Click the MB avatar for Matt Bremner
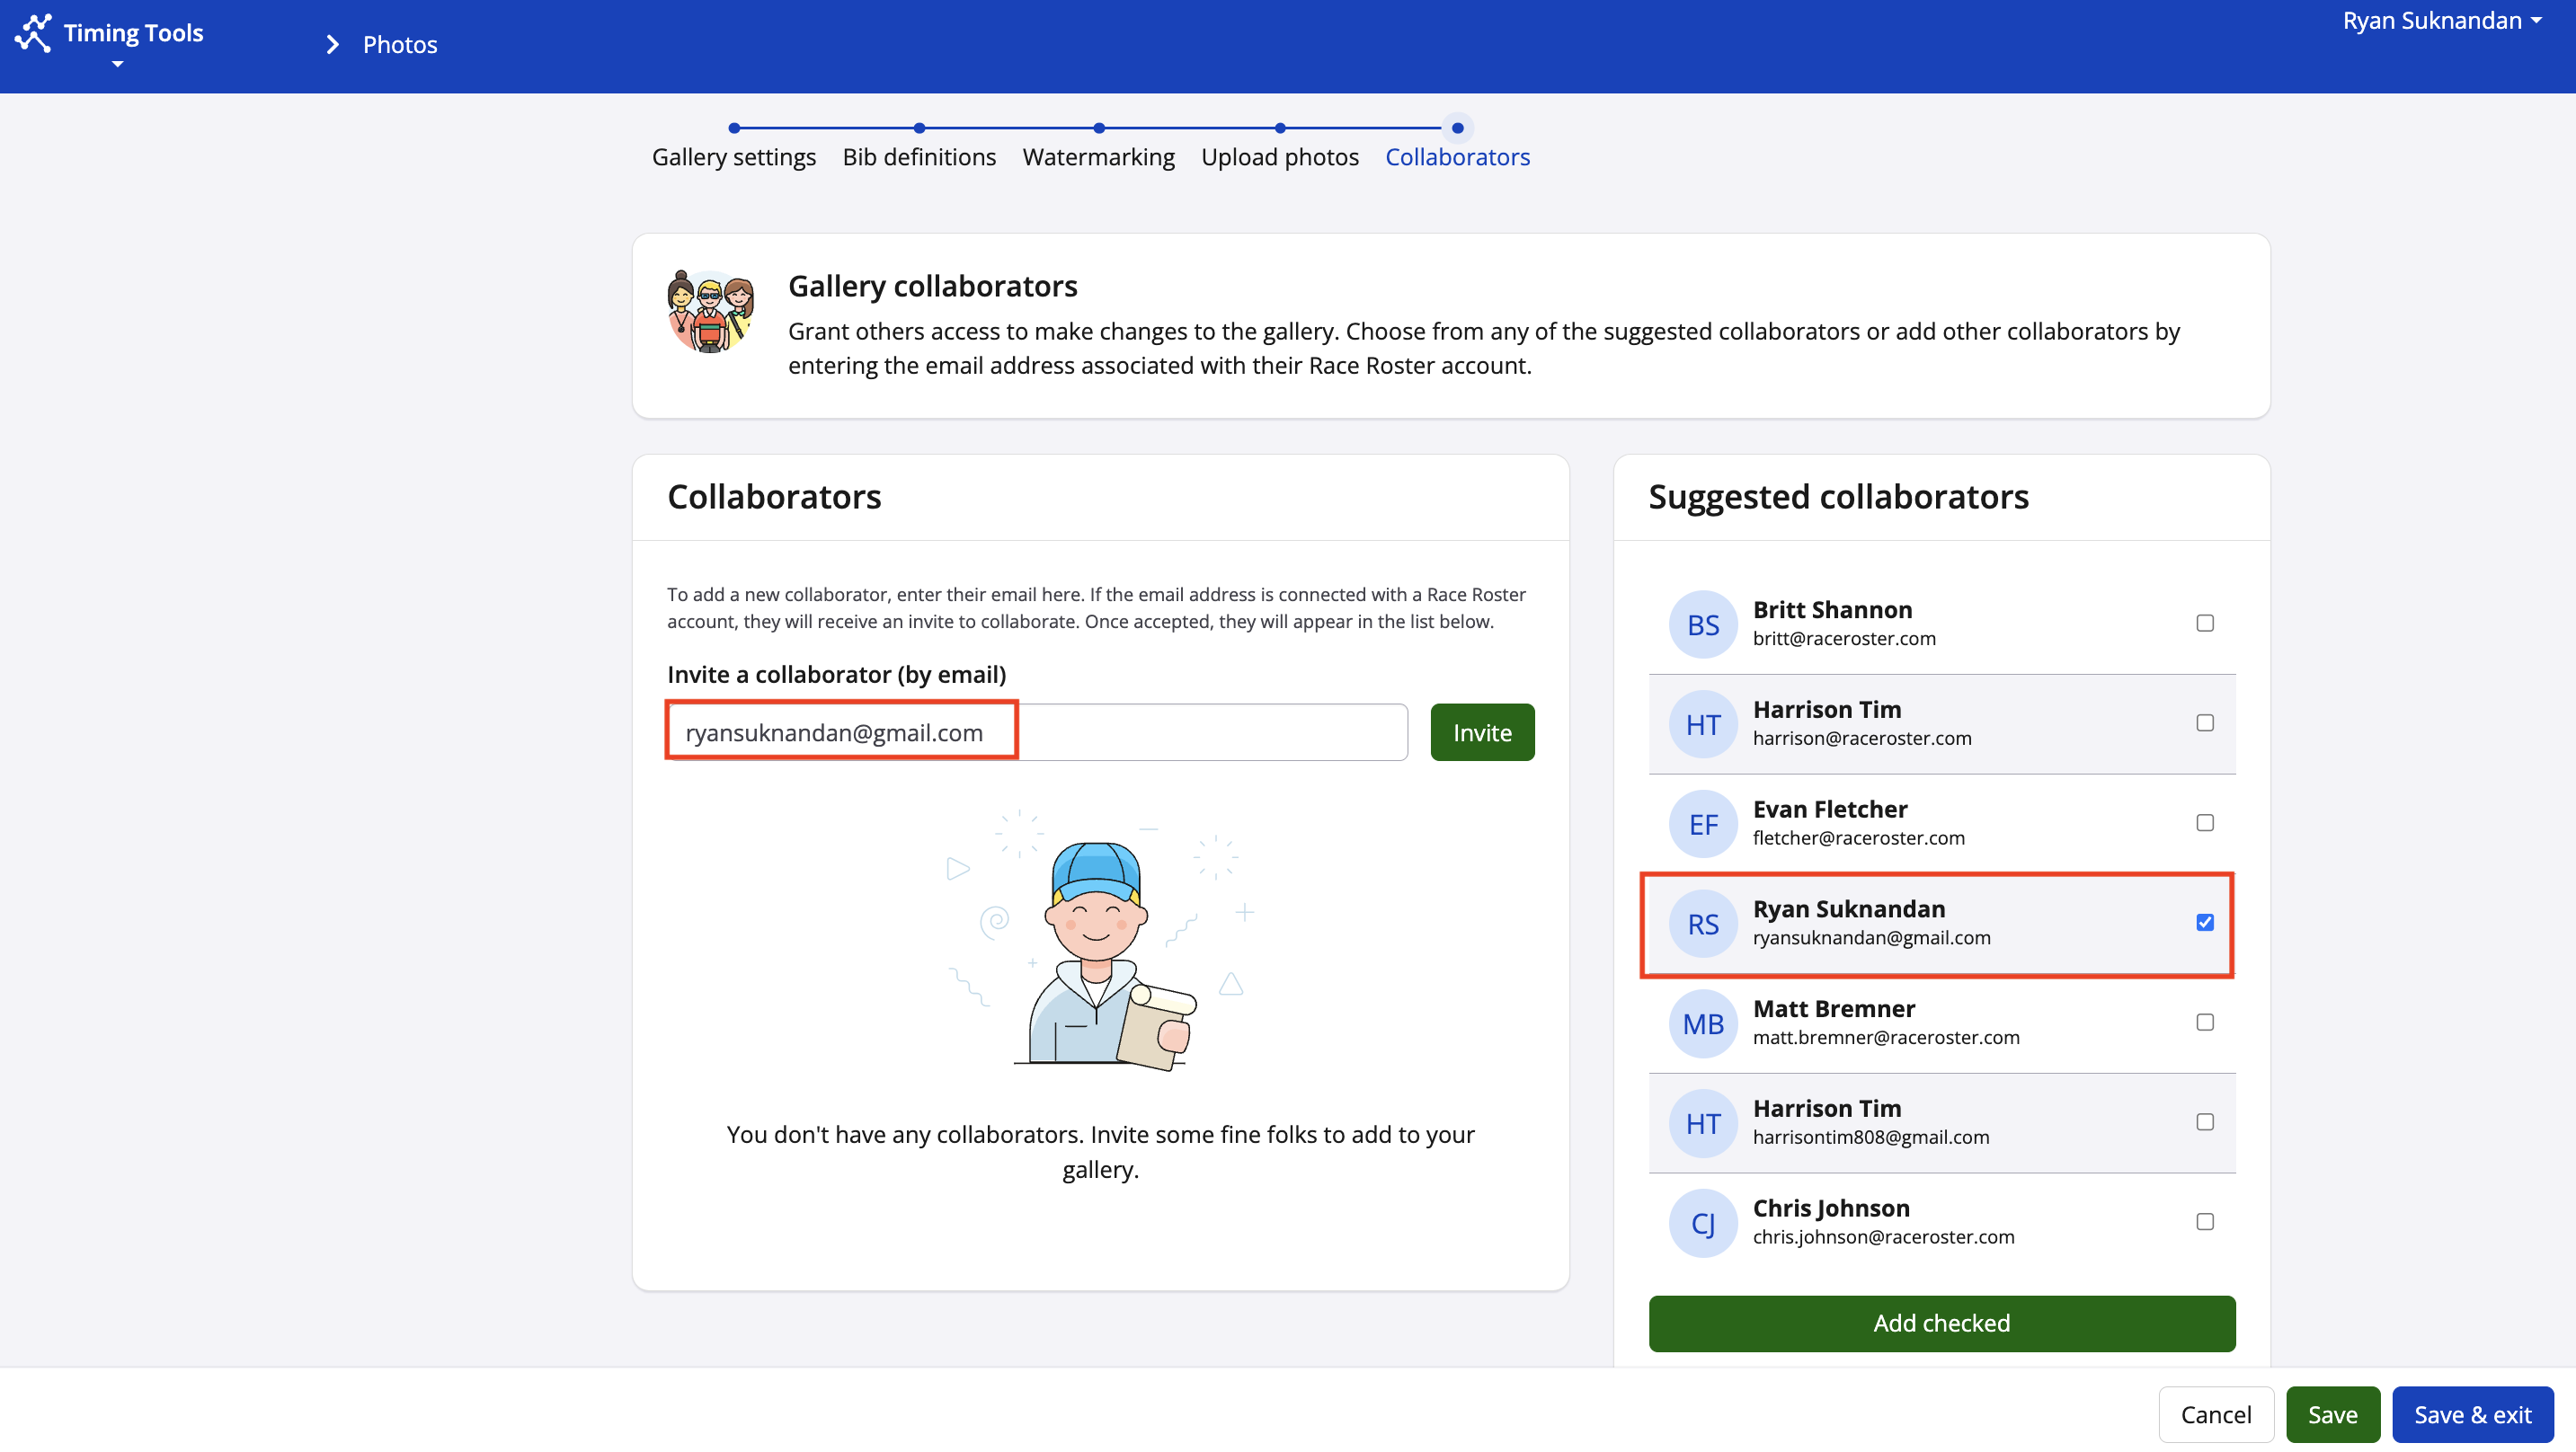Viewport: 2576px width, 1452px height. pyautogui.click(x=1702, y=1024)
